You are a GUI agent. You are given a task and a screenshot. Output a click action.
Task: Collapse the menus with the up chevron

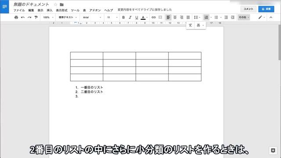click(271, 18)
